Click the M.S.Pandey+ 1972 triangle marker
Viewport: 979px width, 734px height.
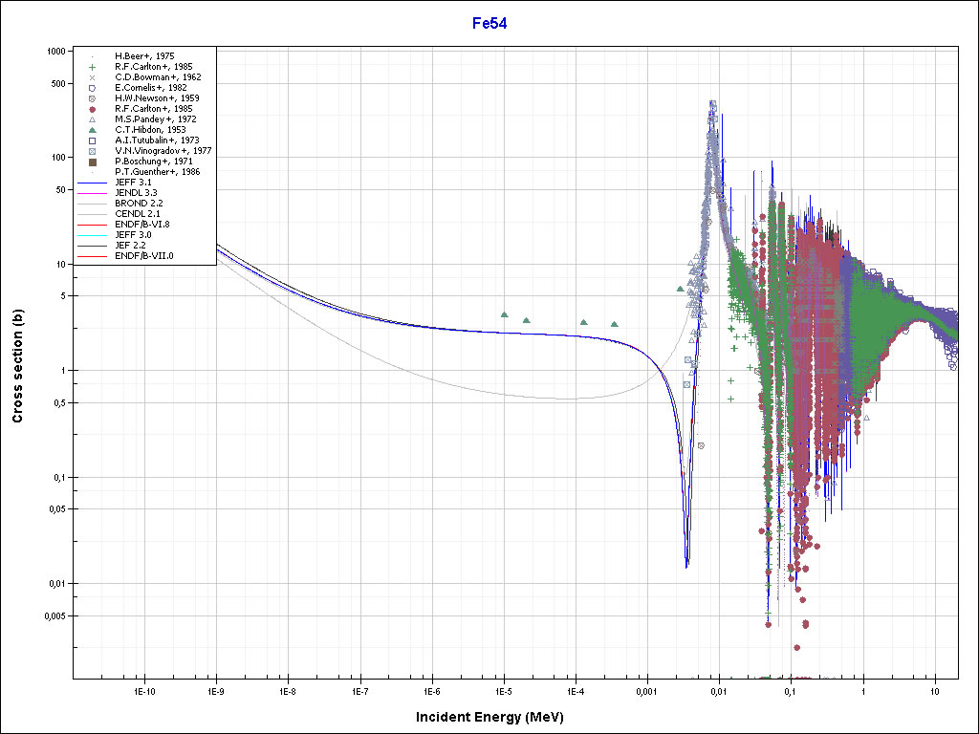pyautogui.click(x=93, y=119)
